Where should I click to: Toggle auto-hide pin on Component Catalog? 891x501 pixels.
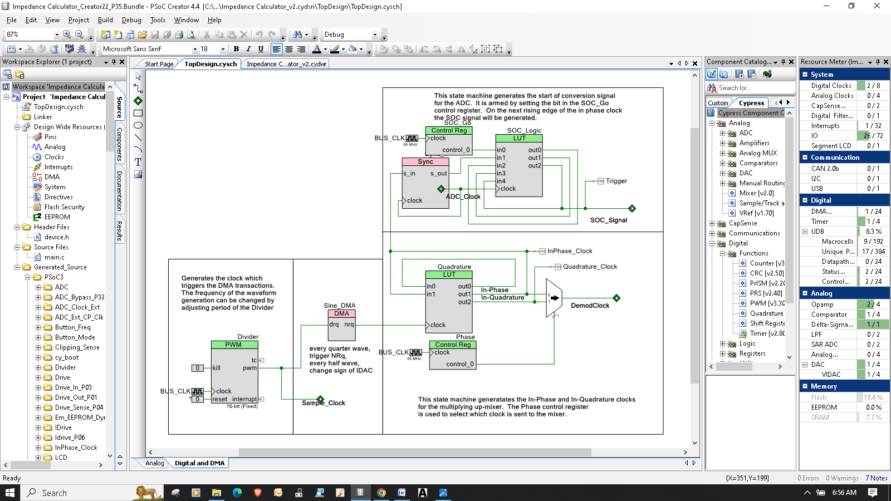pyautogui.click(x=783, y=62)
